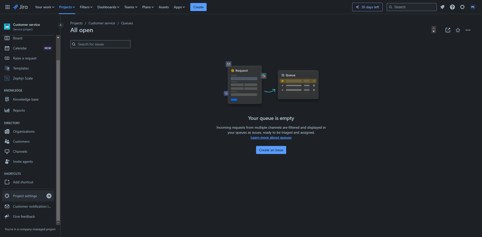
Task: Open the Channels sidebar item
Action: tap(28, 151)
